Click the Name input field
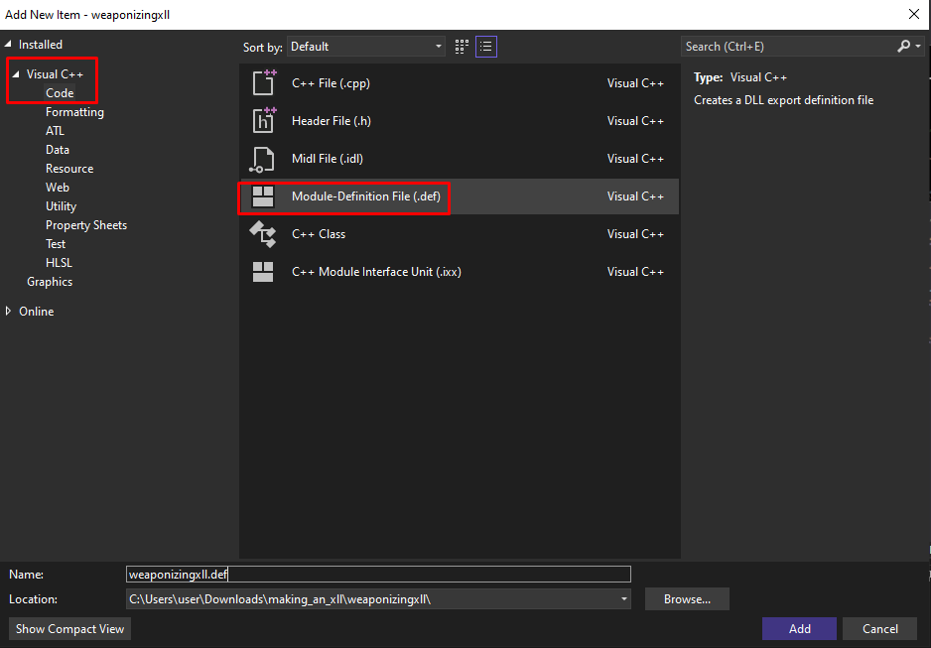The height and width of the screenshot is (648, 931). (377, 574)
